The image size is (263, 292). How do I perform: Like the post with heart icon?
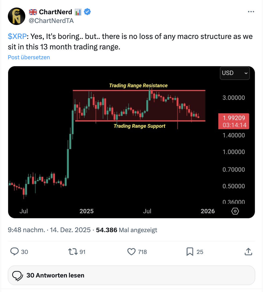coord(132,252)
